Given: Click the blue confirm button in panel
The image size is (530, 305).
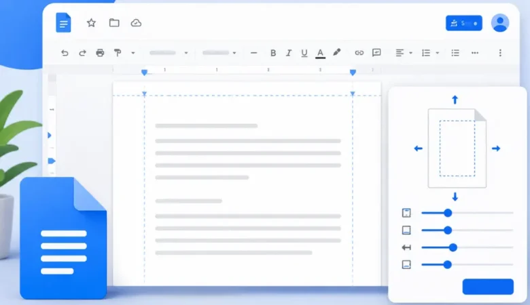Looking at the screenshot, I should click(488, 287).
